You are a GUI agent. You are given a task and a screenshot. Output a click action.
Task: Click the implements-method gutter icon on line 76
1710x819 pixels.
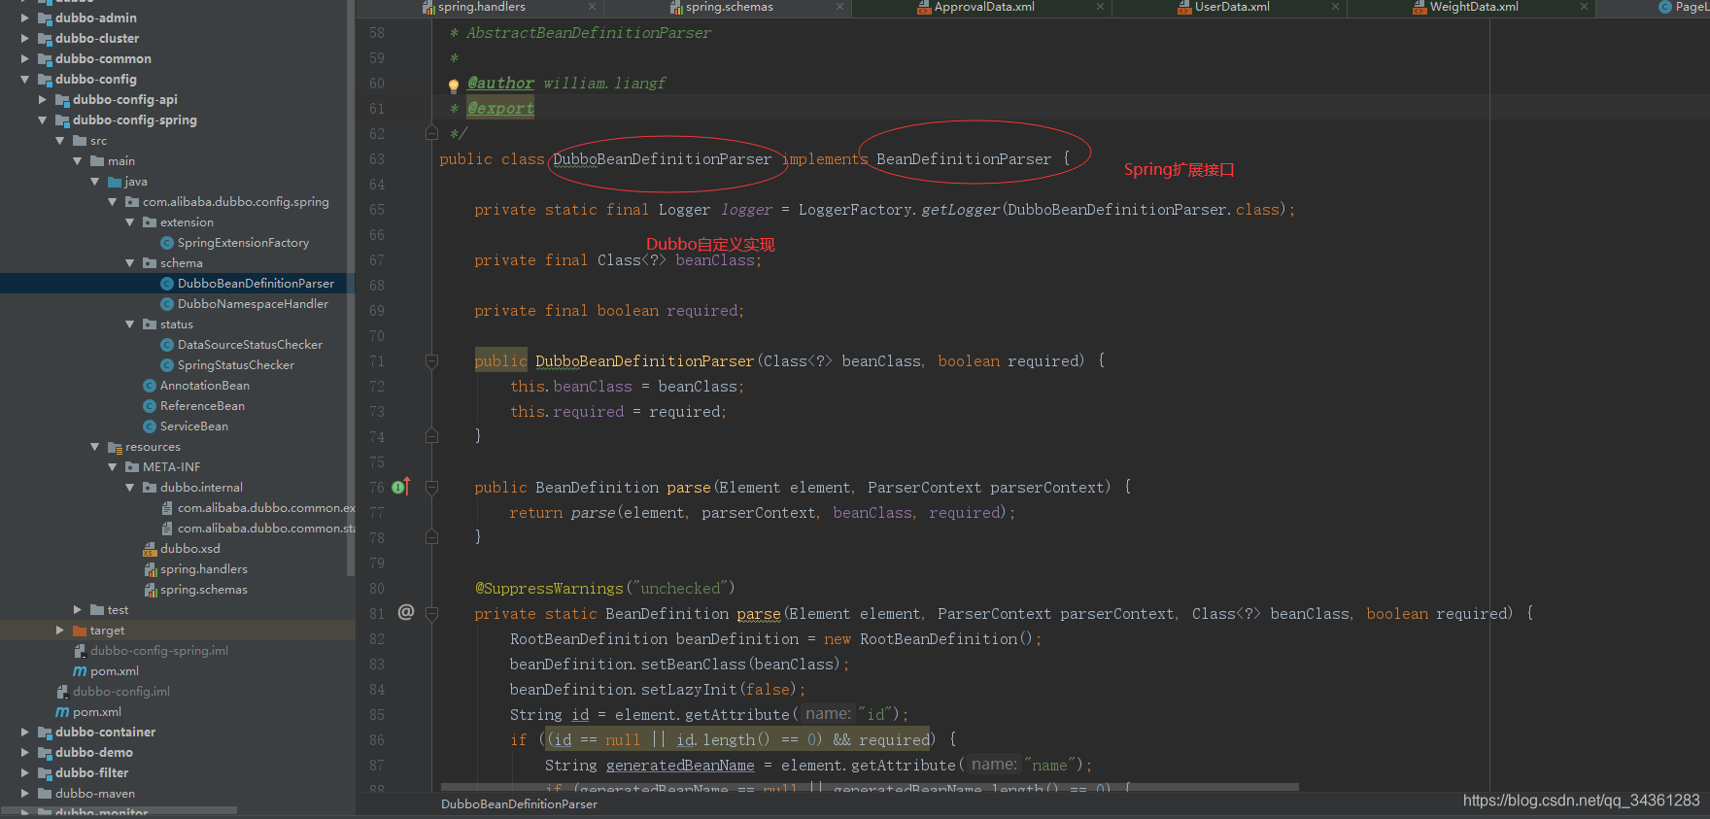[x=401, y=487]
